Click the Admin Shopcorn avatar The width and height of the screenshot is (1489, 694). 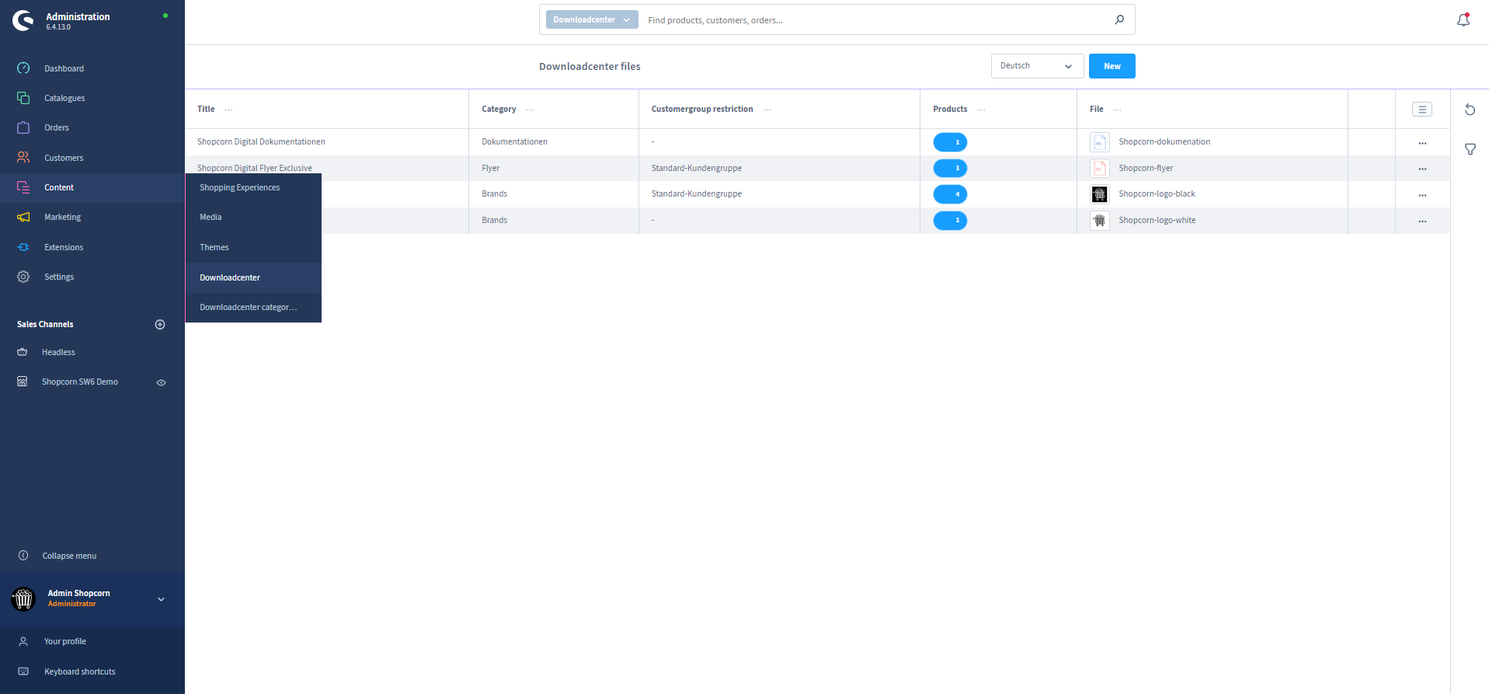[23, 599]
